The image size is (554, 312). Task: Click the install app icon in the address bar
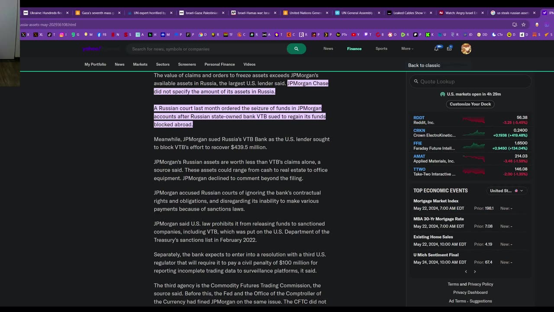point(515,25)
